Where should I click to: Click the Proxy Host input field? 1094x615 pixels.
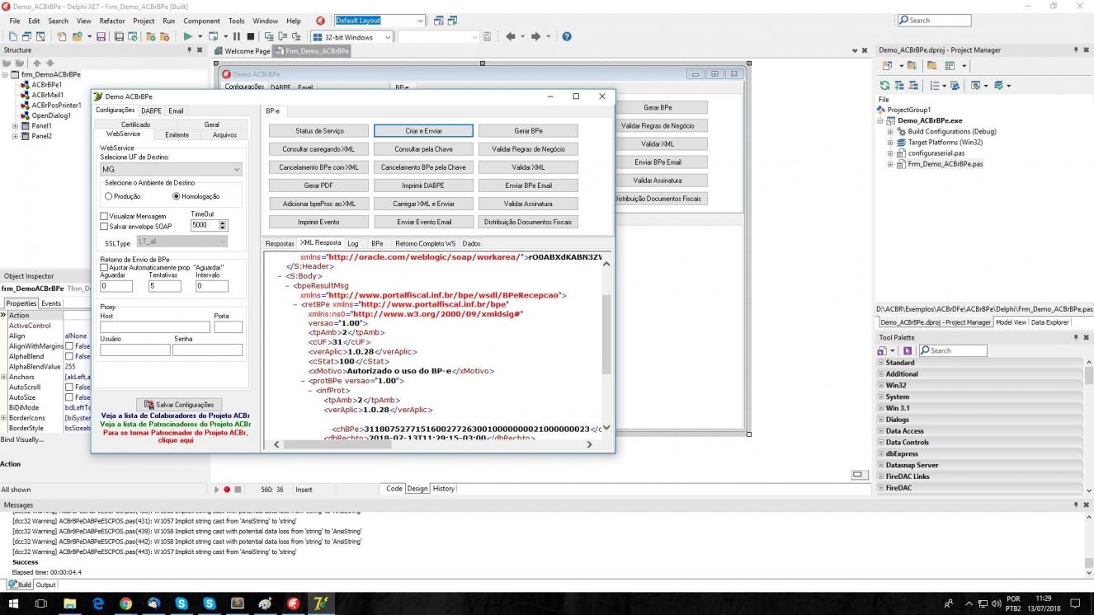[x=155, y=327]
